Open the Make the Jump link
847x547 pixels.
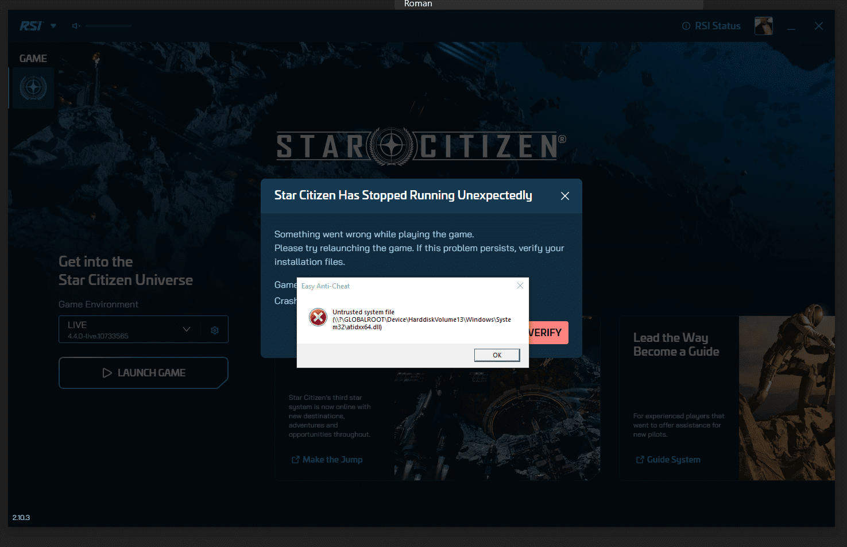coord(327,460)
